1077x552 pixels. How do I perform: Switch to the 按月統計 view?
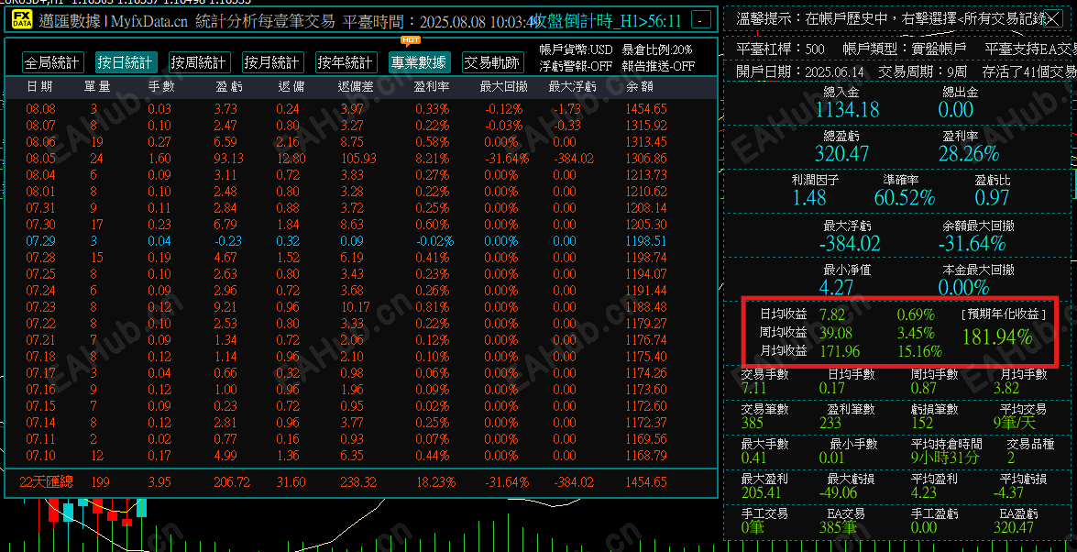(x=272, y=63)
